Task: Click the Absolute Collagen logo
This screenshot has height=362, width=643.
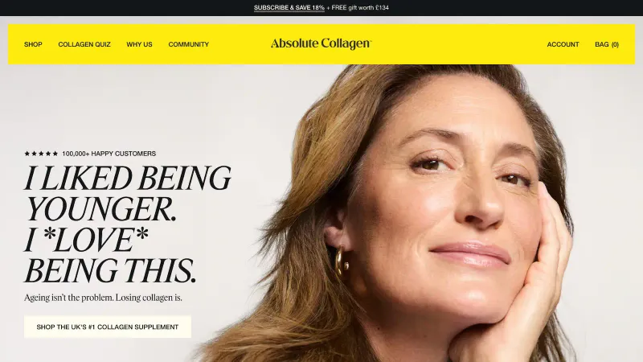Action: click(x=321, y=44)
